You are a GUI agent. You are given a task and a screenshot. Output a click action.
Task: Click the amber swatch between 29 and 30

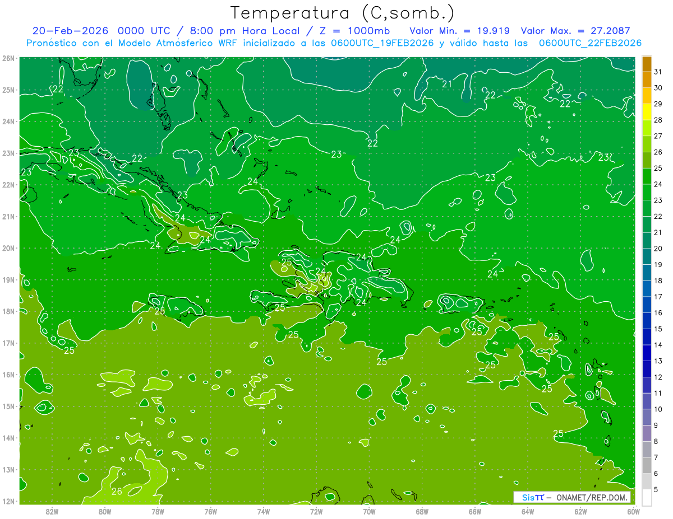coord(647,96)
